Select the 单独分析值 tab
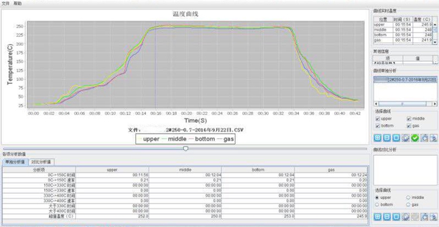 point(15,162)
